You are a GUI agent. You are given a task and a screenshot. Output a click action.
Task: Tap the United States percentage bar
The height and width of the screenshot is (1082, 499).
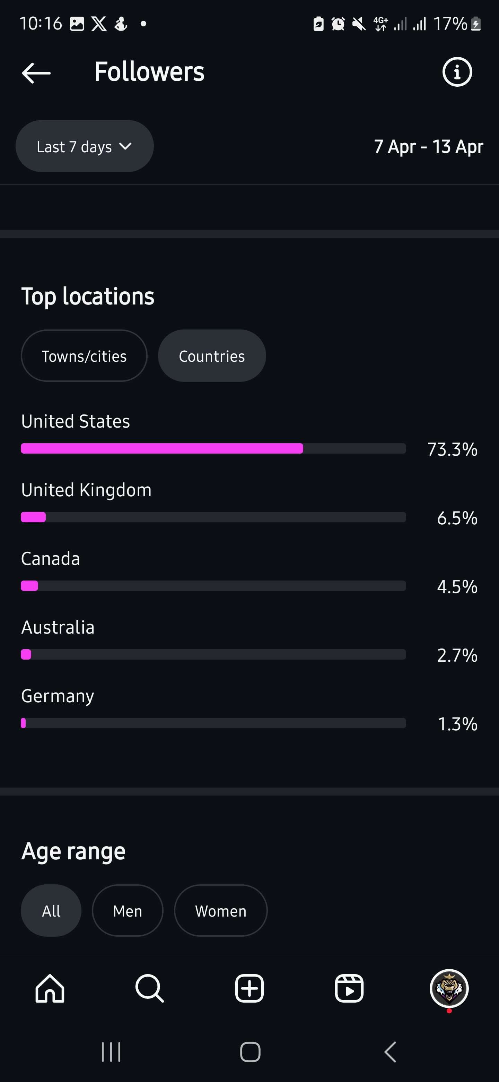point(213,448)
